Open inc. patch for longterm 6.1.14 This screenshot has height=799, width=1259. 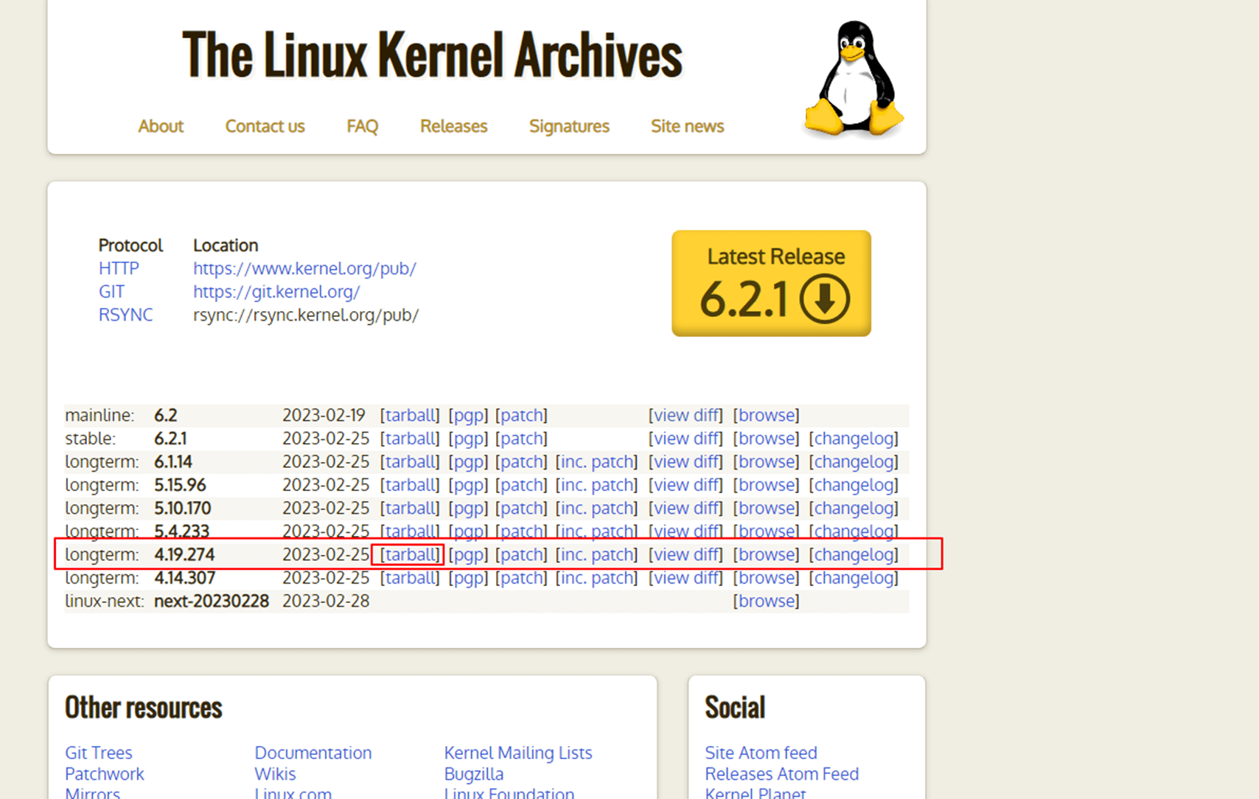click(x=596, y=461)
